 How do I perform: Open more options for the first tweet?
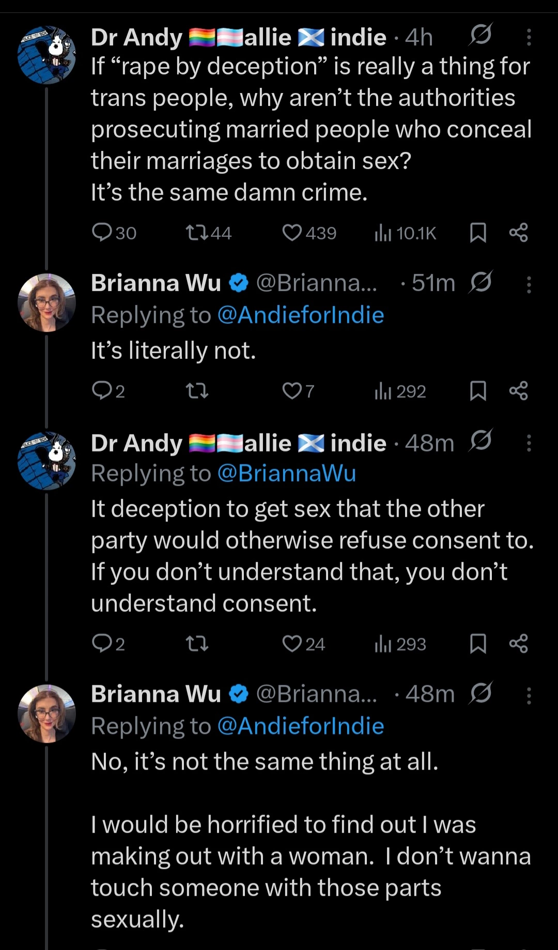529,37
